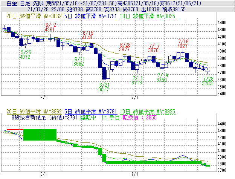Click the red bar in the lower chart
This screenshot has width=235, height=179.
15,129
